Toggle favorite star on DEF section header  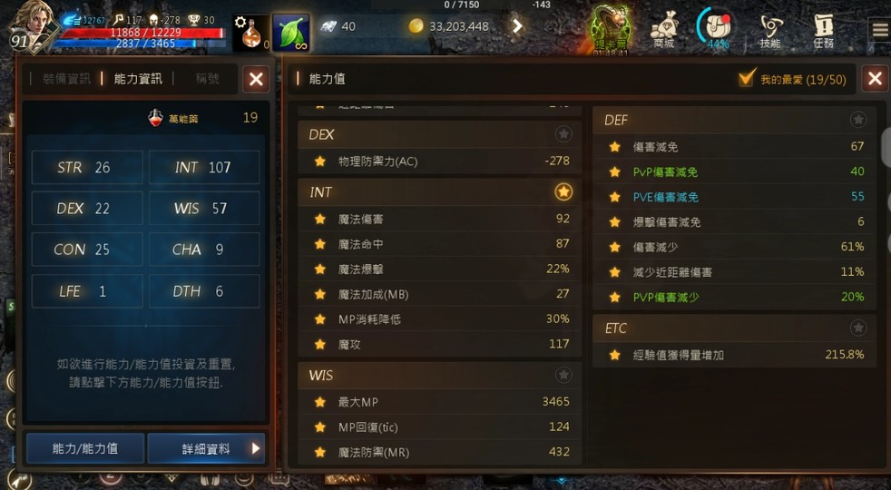click(858, 120)
